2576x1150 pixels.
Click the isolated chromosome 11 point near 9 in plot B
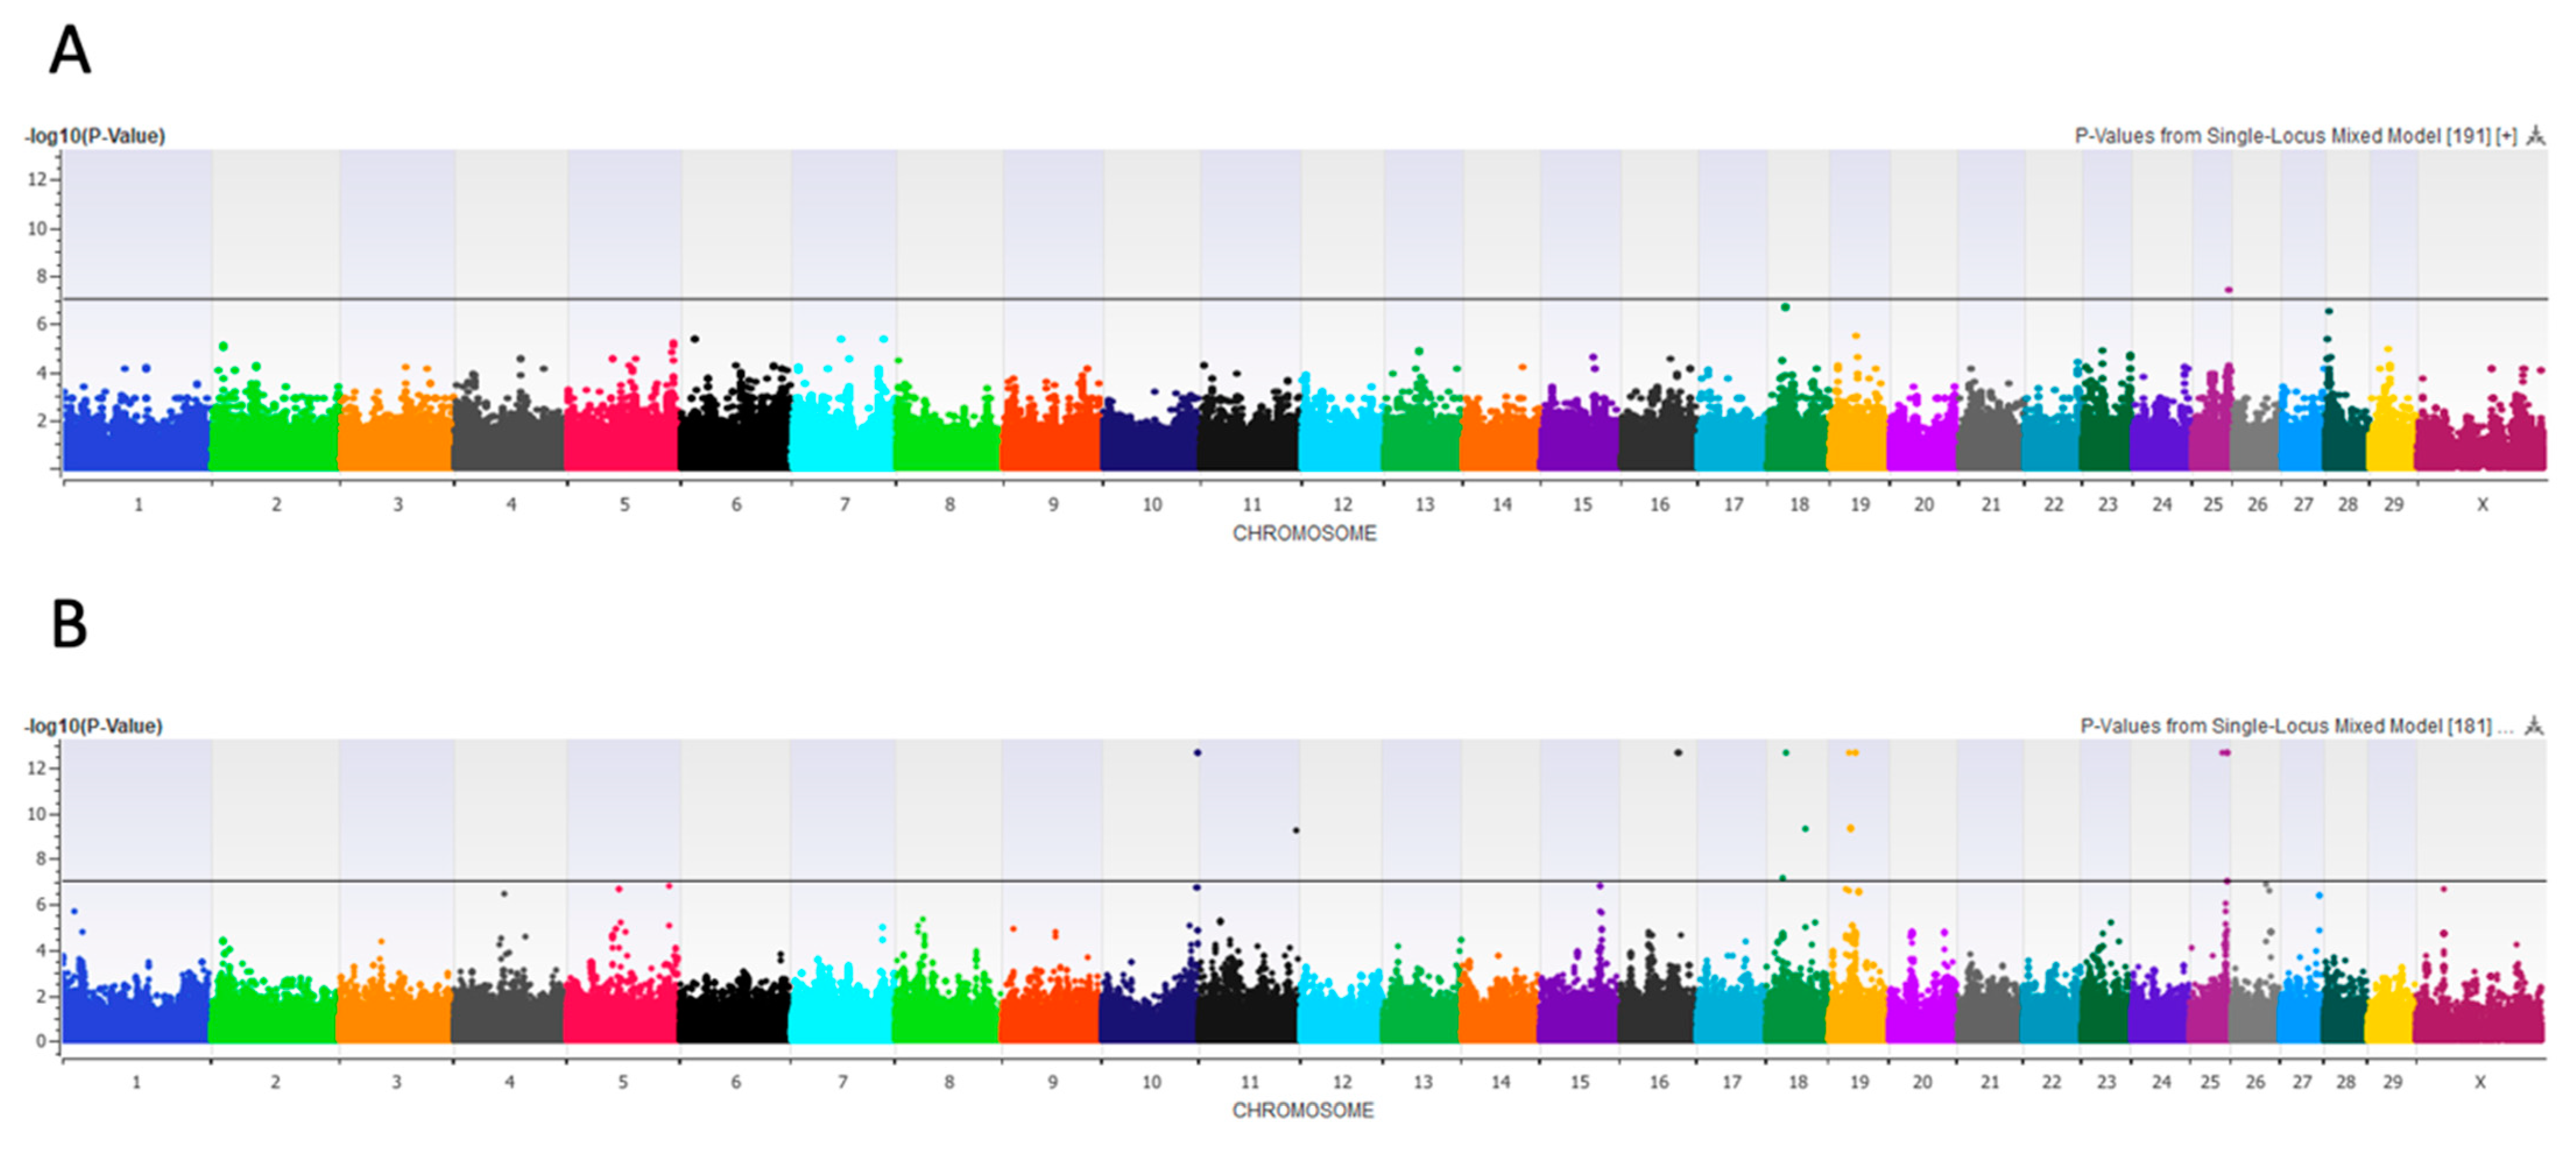coord(1296,830)
